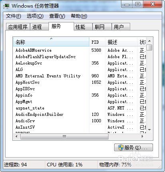165x172 pixels.
Task: Sort services by PID column header
Action: click(97, 42)
